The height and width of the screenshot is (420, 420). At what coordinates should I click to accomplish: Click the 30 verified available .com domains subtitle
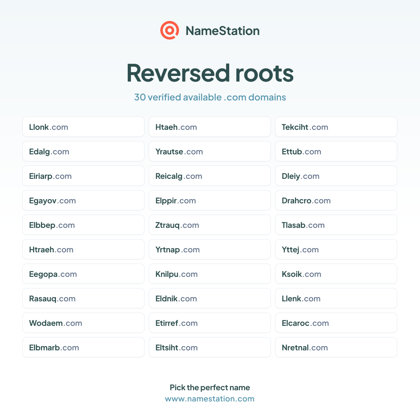point(210,97)
